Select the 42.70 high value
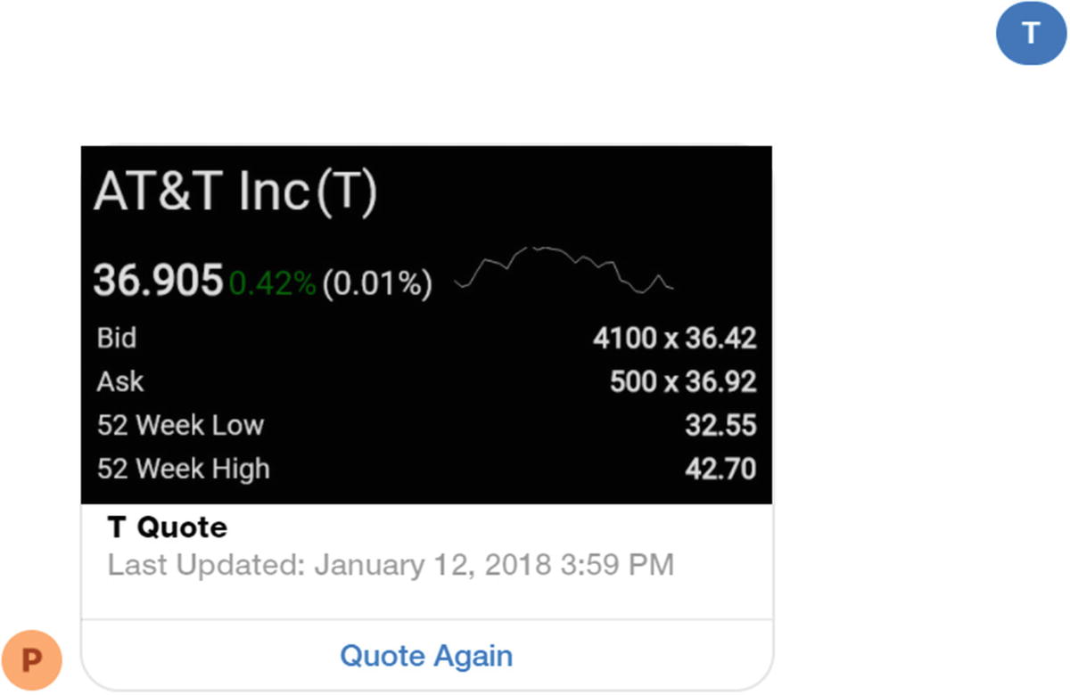The height and width of the screenshot is (695, 1070). (720, 469)
